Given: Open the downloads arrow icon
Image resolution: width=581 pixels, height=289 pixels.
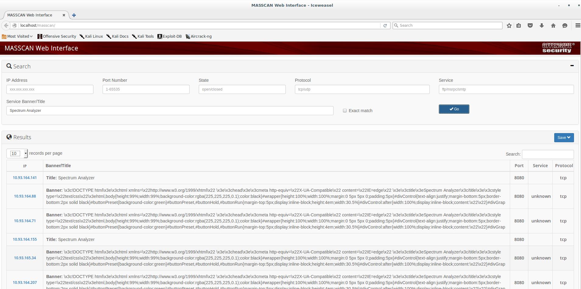Looking at the screenshot, I should pyautogui.click(x=541, y=26).
